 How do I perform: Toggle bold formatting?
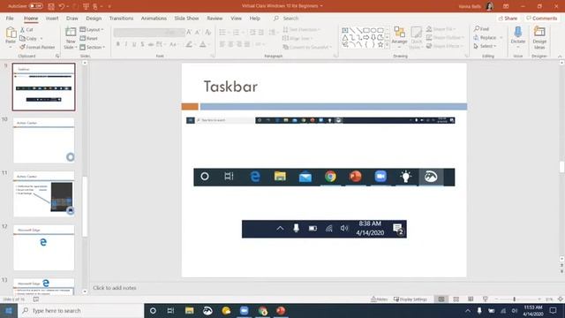click(x=117, y=44)
